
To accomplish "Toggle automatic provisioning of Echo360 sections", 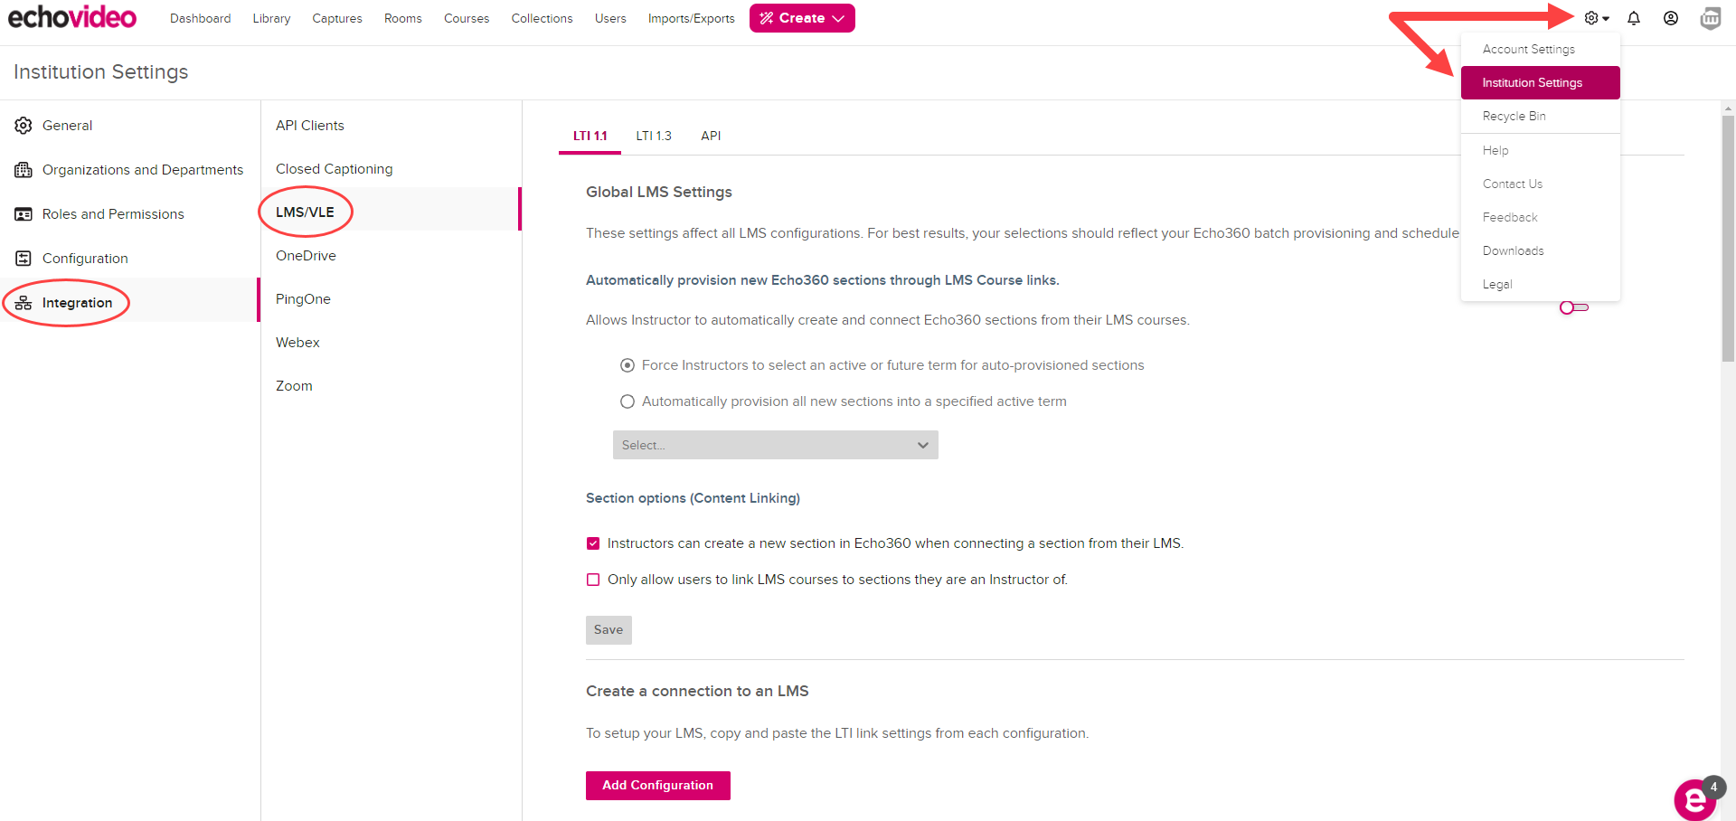I will coord(1574,308).
